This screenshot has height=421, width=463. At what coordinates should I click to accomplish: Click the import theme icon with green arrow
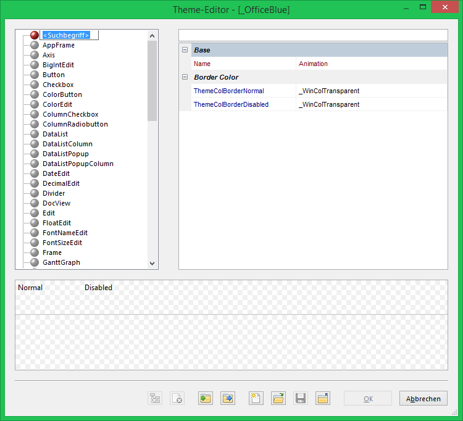pos(206,398)
